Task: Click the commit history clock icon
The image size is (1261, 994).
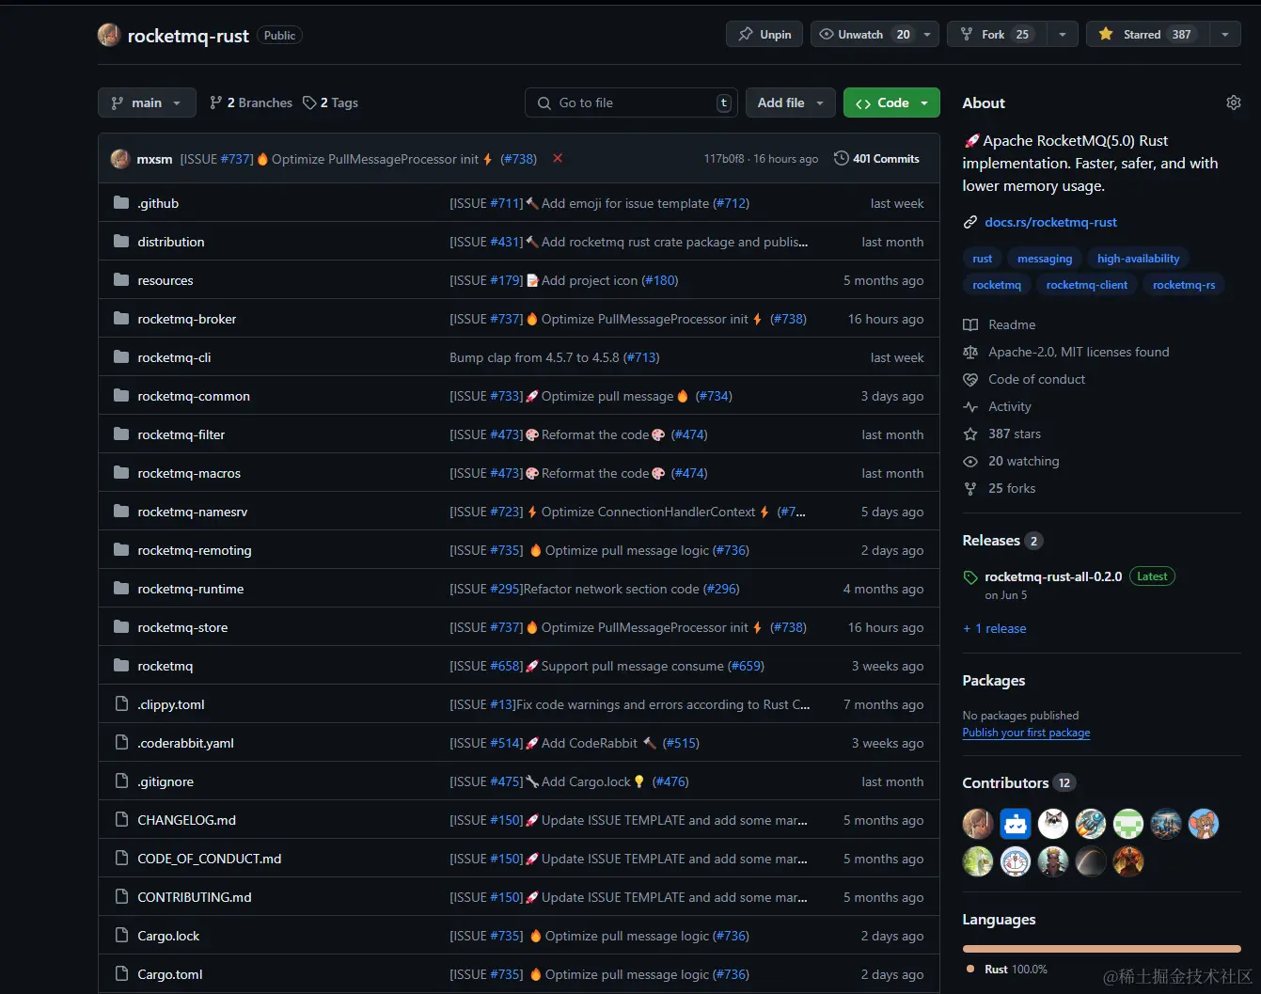Action: (842, 158)
